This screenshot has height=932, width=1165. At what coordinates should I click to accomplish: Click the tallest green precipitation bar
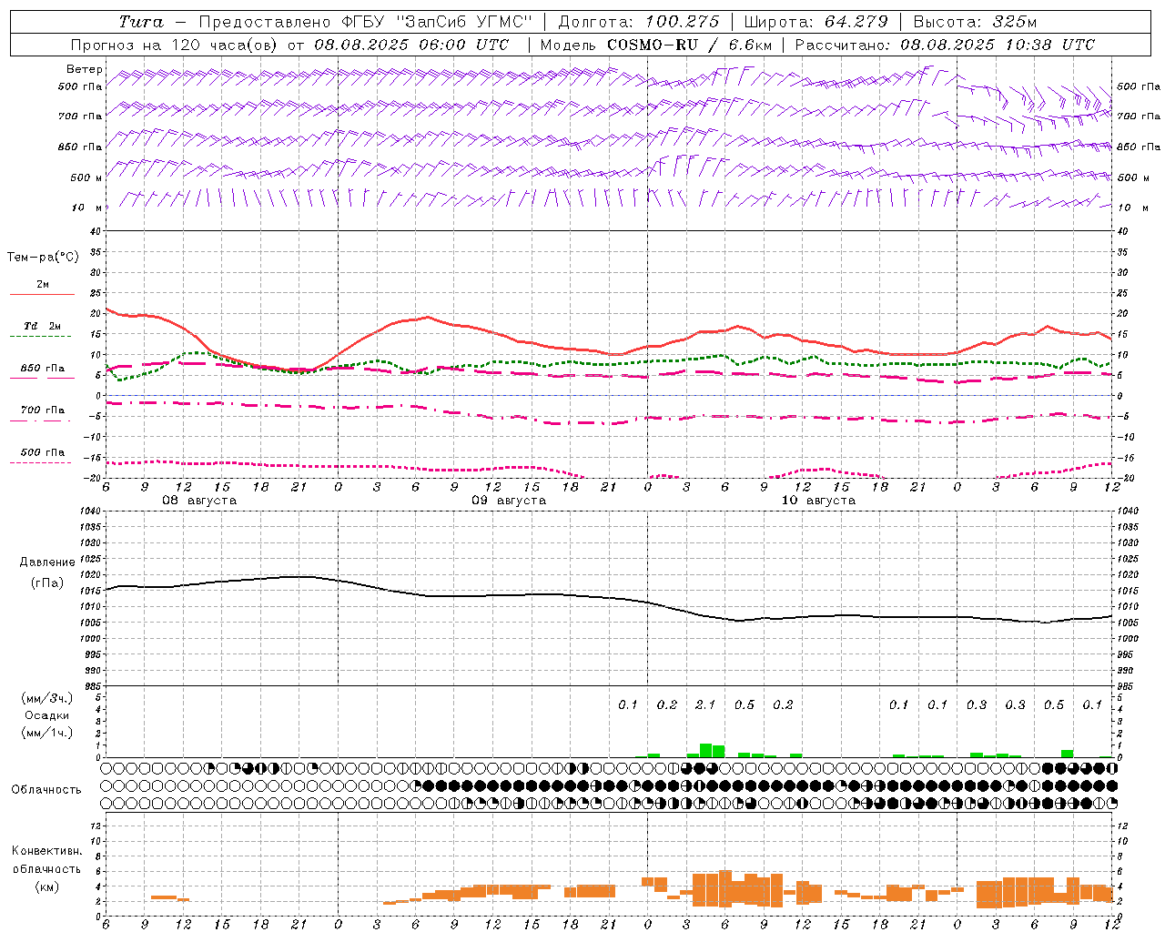point(705,750)
